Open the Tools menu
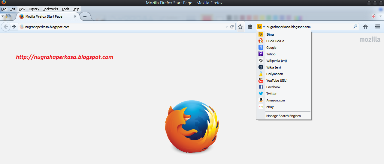384x164 pixels. tap(65, 9)
